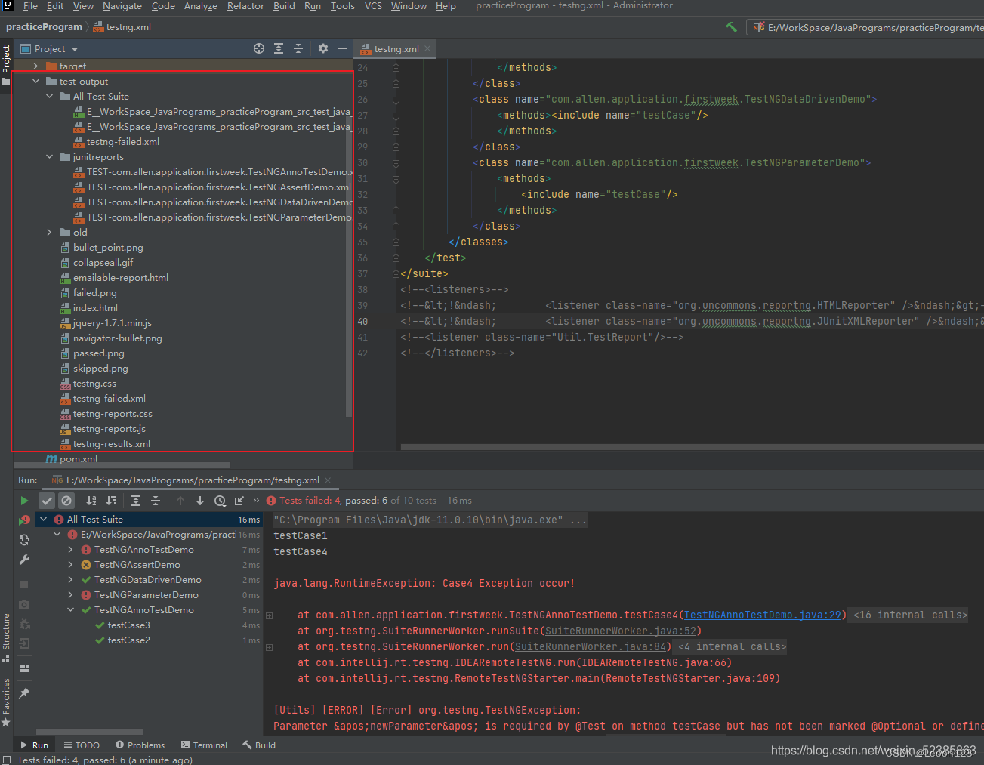Click the camera Dump Threads icon

point(24,604)
